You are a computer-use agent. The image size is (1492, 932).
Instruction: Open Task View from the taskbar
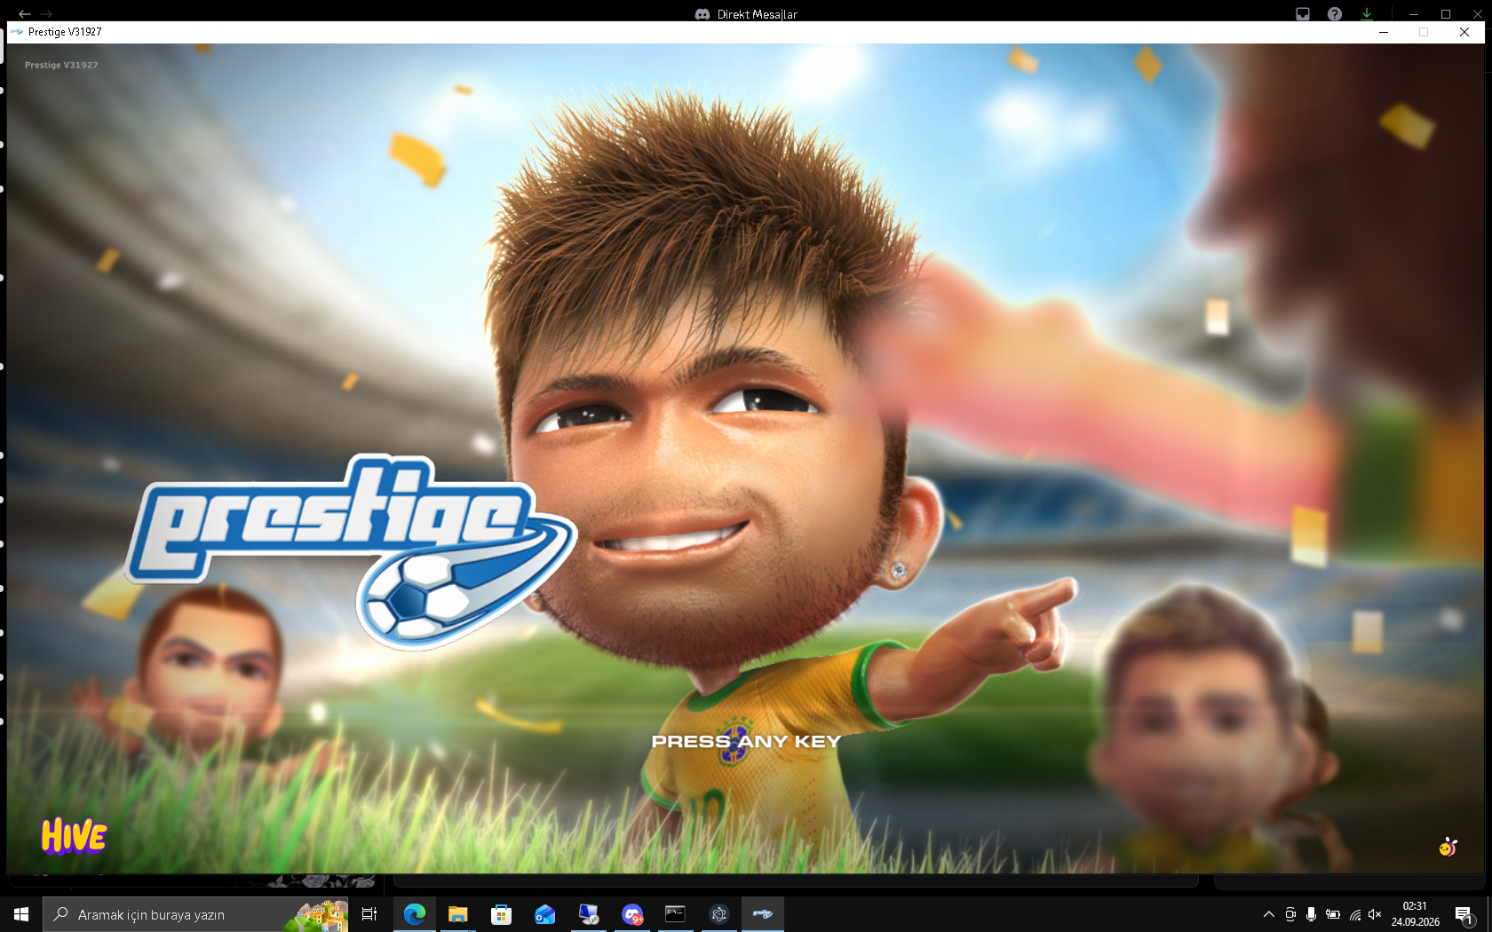[369, 914]
